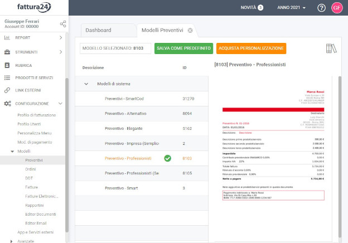Click the Novità notification badge 3
Image resolution: width=348 pixels, height=243 pixels.
pos(260,8)
